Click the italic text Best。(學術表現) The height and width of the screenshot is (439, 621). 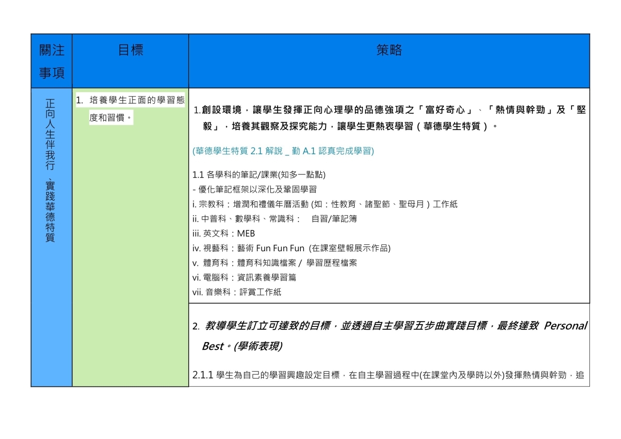pos(242,347)
